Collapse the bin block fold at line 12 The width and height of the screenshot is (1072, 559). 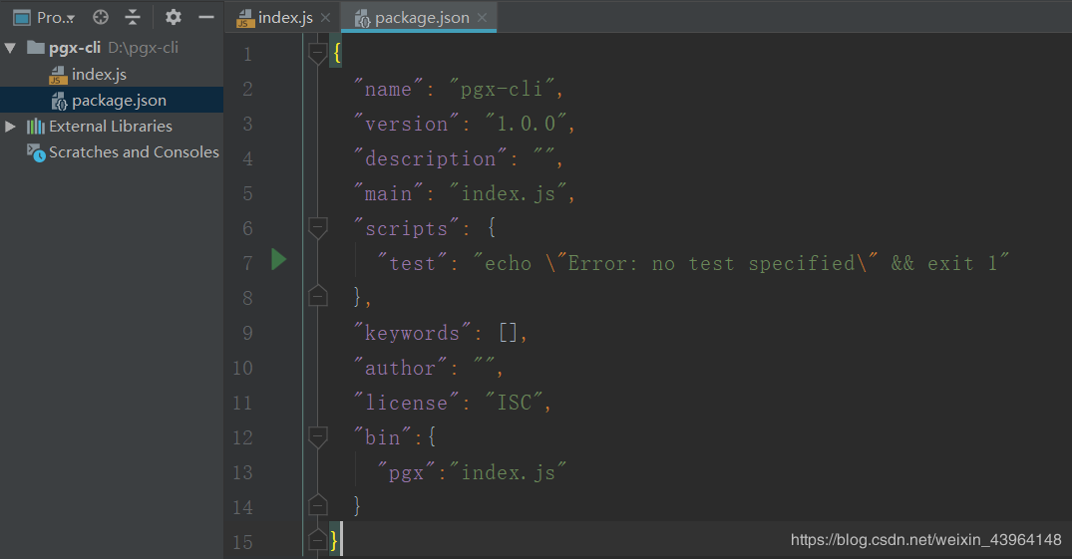point(318,436)
